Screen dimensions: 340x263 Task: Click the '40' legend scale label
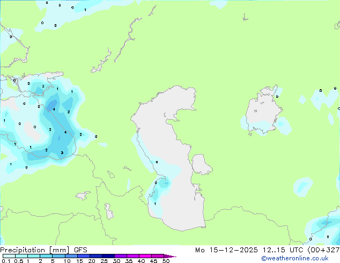click(141, 261)
